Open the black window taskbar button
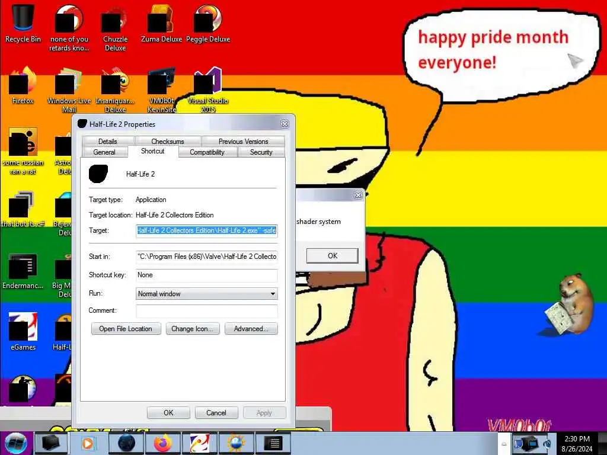Viewport: 607px width, 455px height. pyautogui.click(x=273, y=443)
